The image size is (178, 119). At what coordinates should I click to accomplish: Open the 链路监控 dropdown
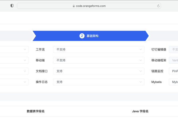coord(174,71)
